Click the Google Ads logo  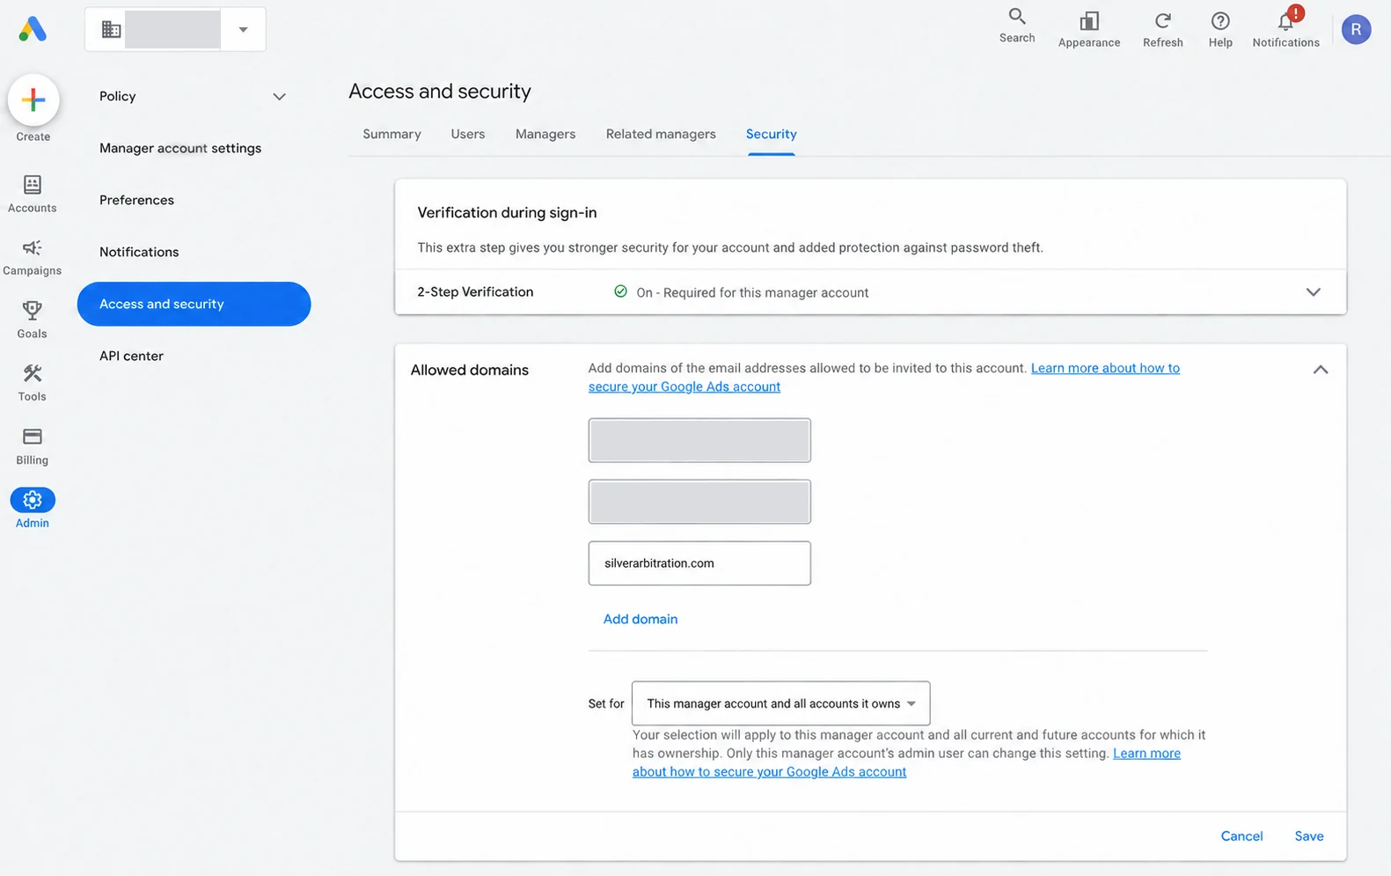click(33, 29)
